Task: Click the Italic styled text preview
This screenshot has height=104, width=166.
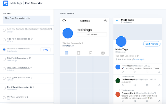Action: coord(17,97)
